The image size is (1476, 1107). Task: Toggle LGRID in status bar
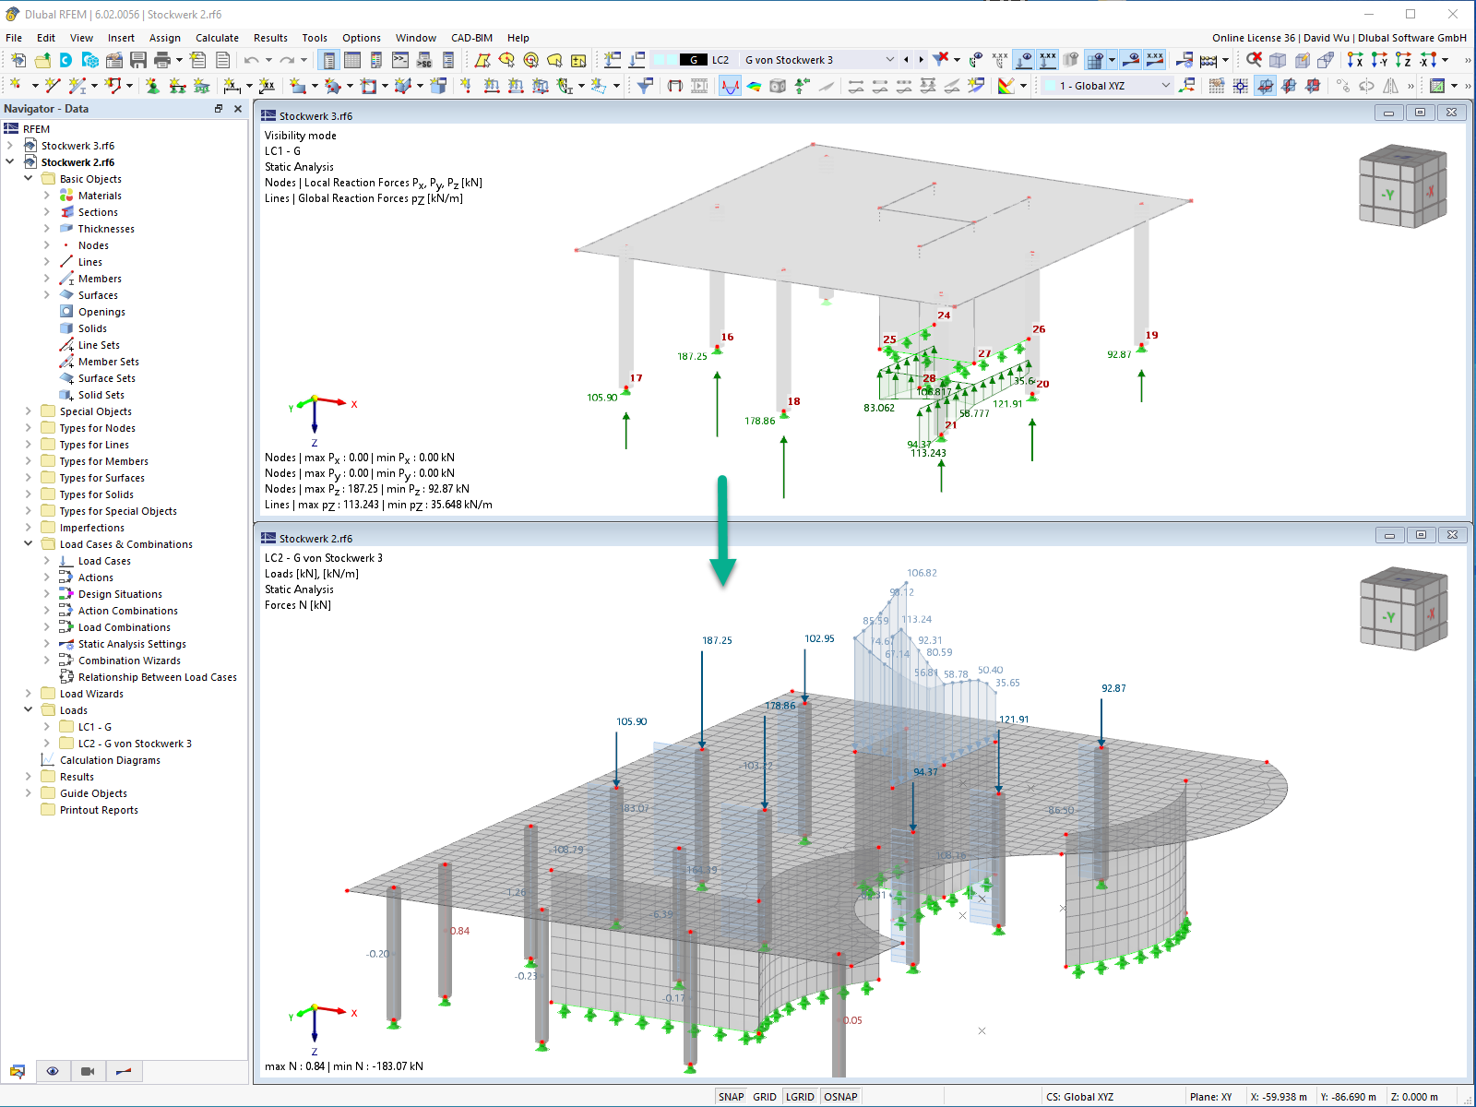click(x=800, y=1097)
